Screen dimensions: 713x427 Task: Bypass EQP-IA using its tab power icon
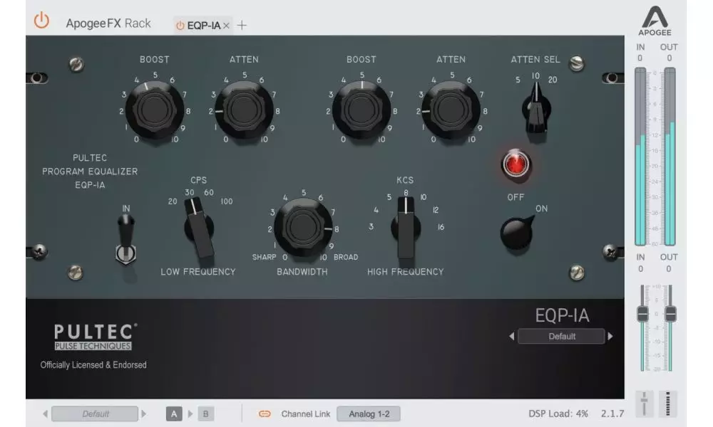[x=180, y=26]
